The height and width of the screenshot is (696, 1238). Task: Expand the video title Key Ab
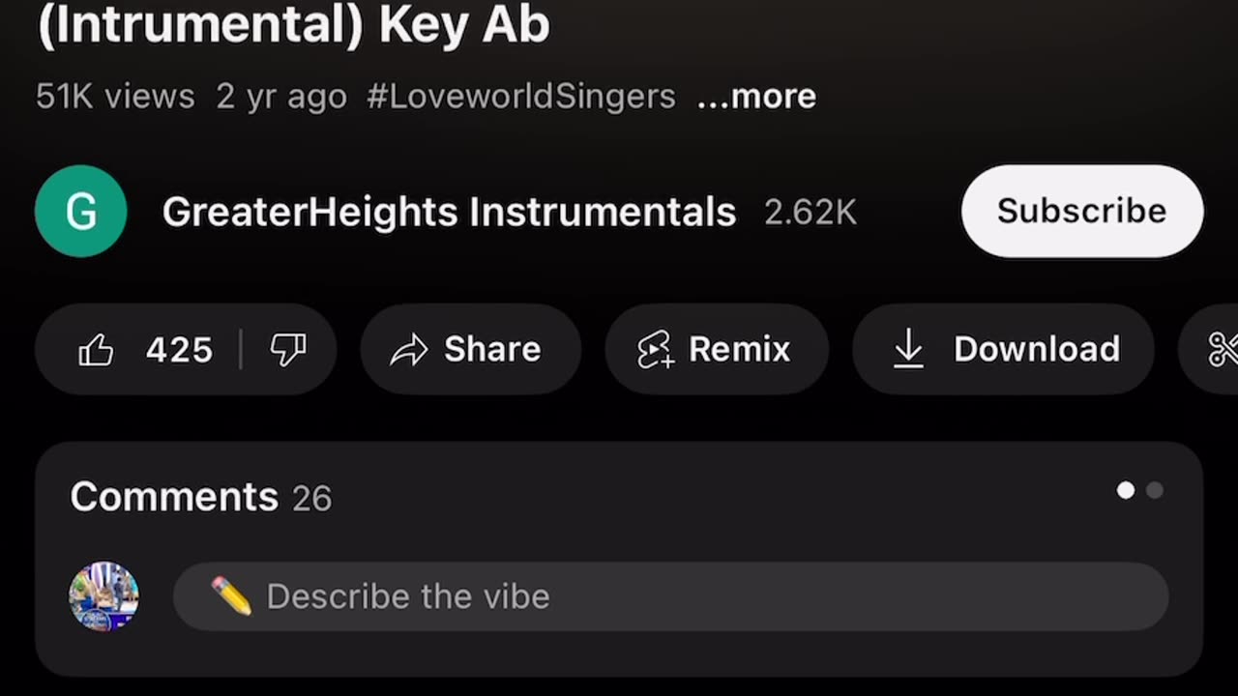point(293,23)
